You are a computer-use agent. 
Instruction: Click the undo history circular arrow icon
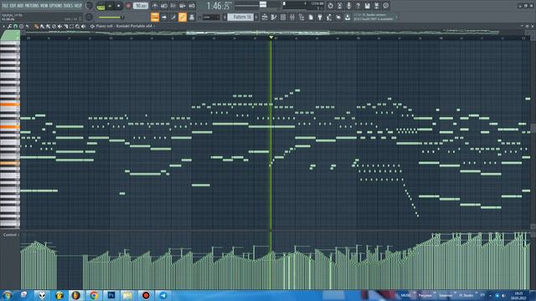330,6
